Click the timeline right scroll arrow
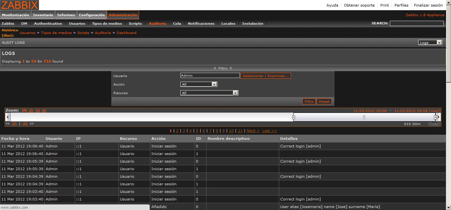 [x=439, y=117]
